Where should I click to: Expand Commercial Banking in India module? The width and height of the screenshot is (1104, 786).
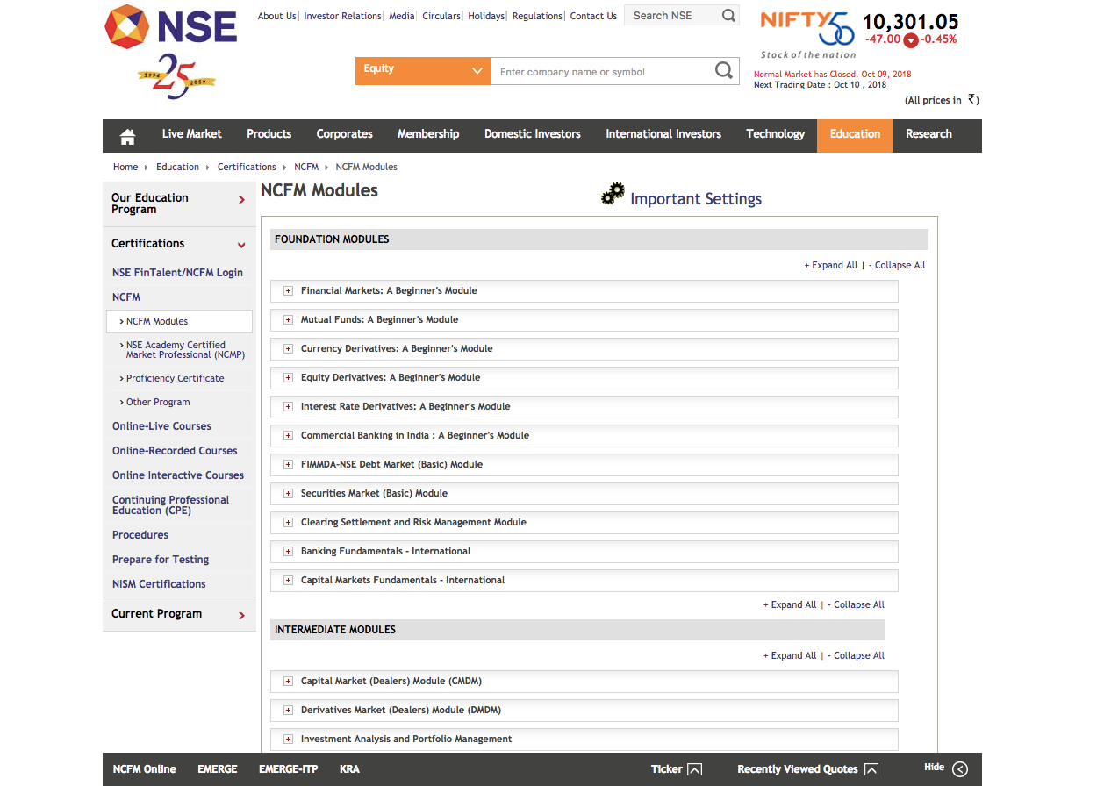pyautogui.click(x=288, y=435)
